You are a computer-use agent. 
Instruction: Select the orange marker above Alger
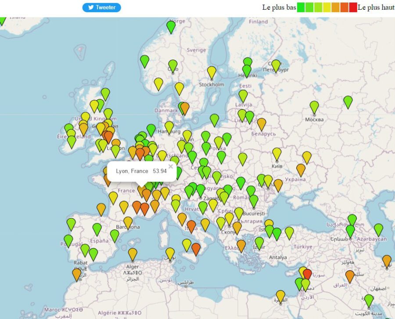[x=133, y=254]
